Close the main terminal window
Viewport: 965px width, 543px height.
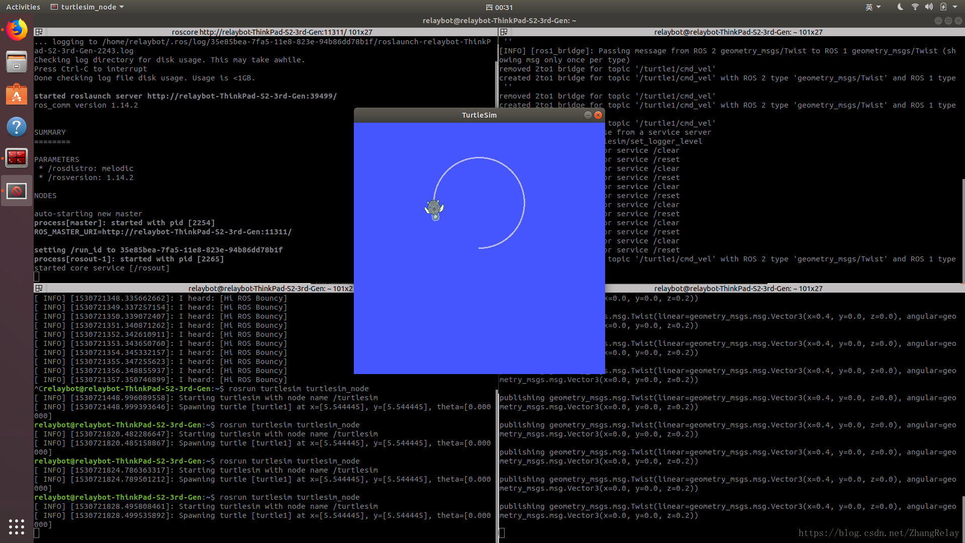coord(958,21)
